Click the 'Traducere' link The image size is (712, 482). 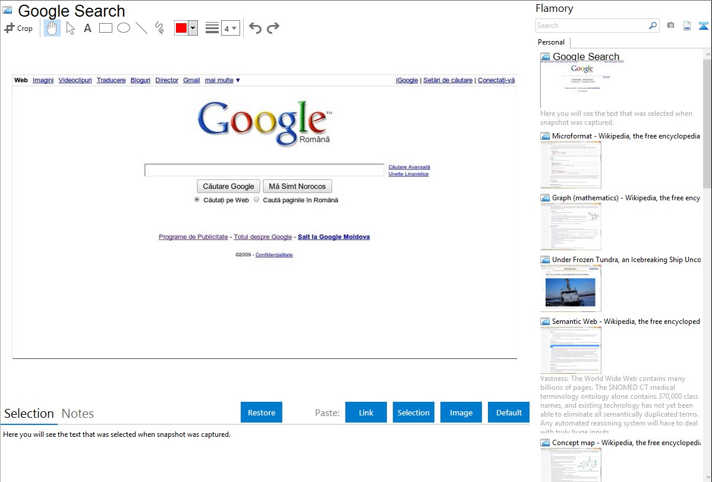[111, 80]
